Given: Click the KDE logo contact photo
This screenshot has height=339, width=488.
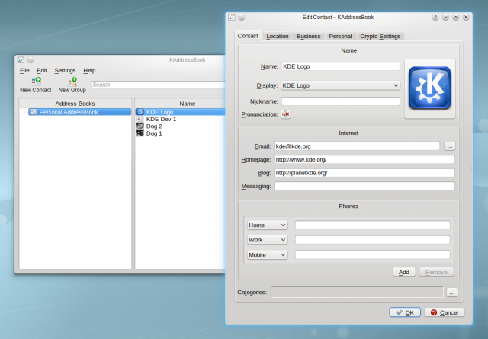Looking at the screenshot, I should [x=429, y=88].
